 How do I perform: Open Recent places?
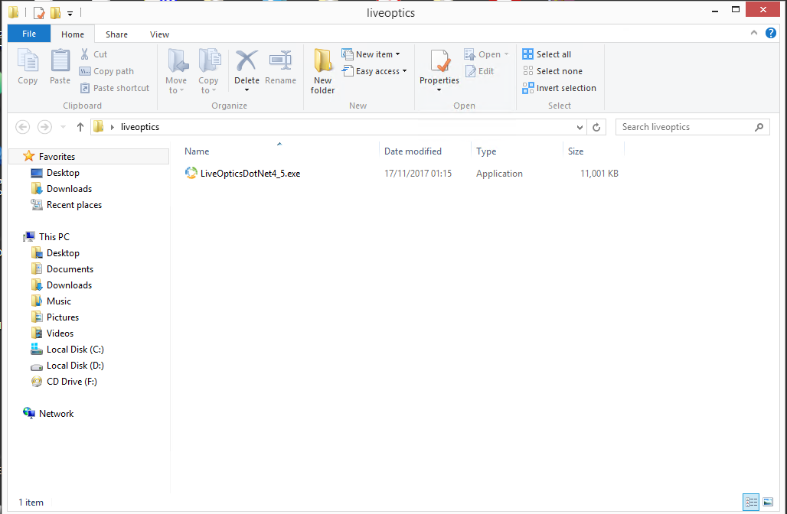click(x=73, y=204)
